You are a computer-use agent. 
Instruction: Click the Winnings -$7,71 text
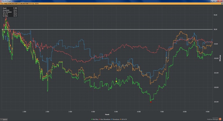point(34,4)
